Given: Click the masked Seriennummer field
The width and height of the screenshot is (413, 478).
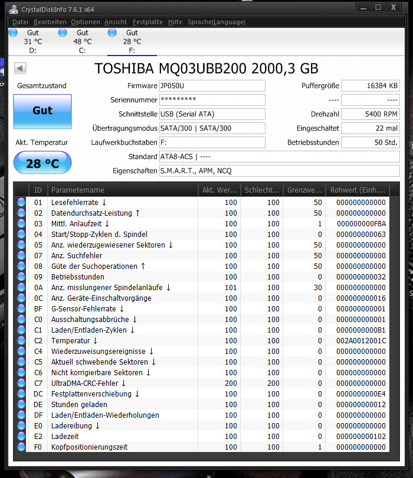Looking at the screenshot, I should (x=212, y=100).
